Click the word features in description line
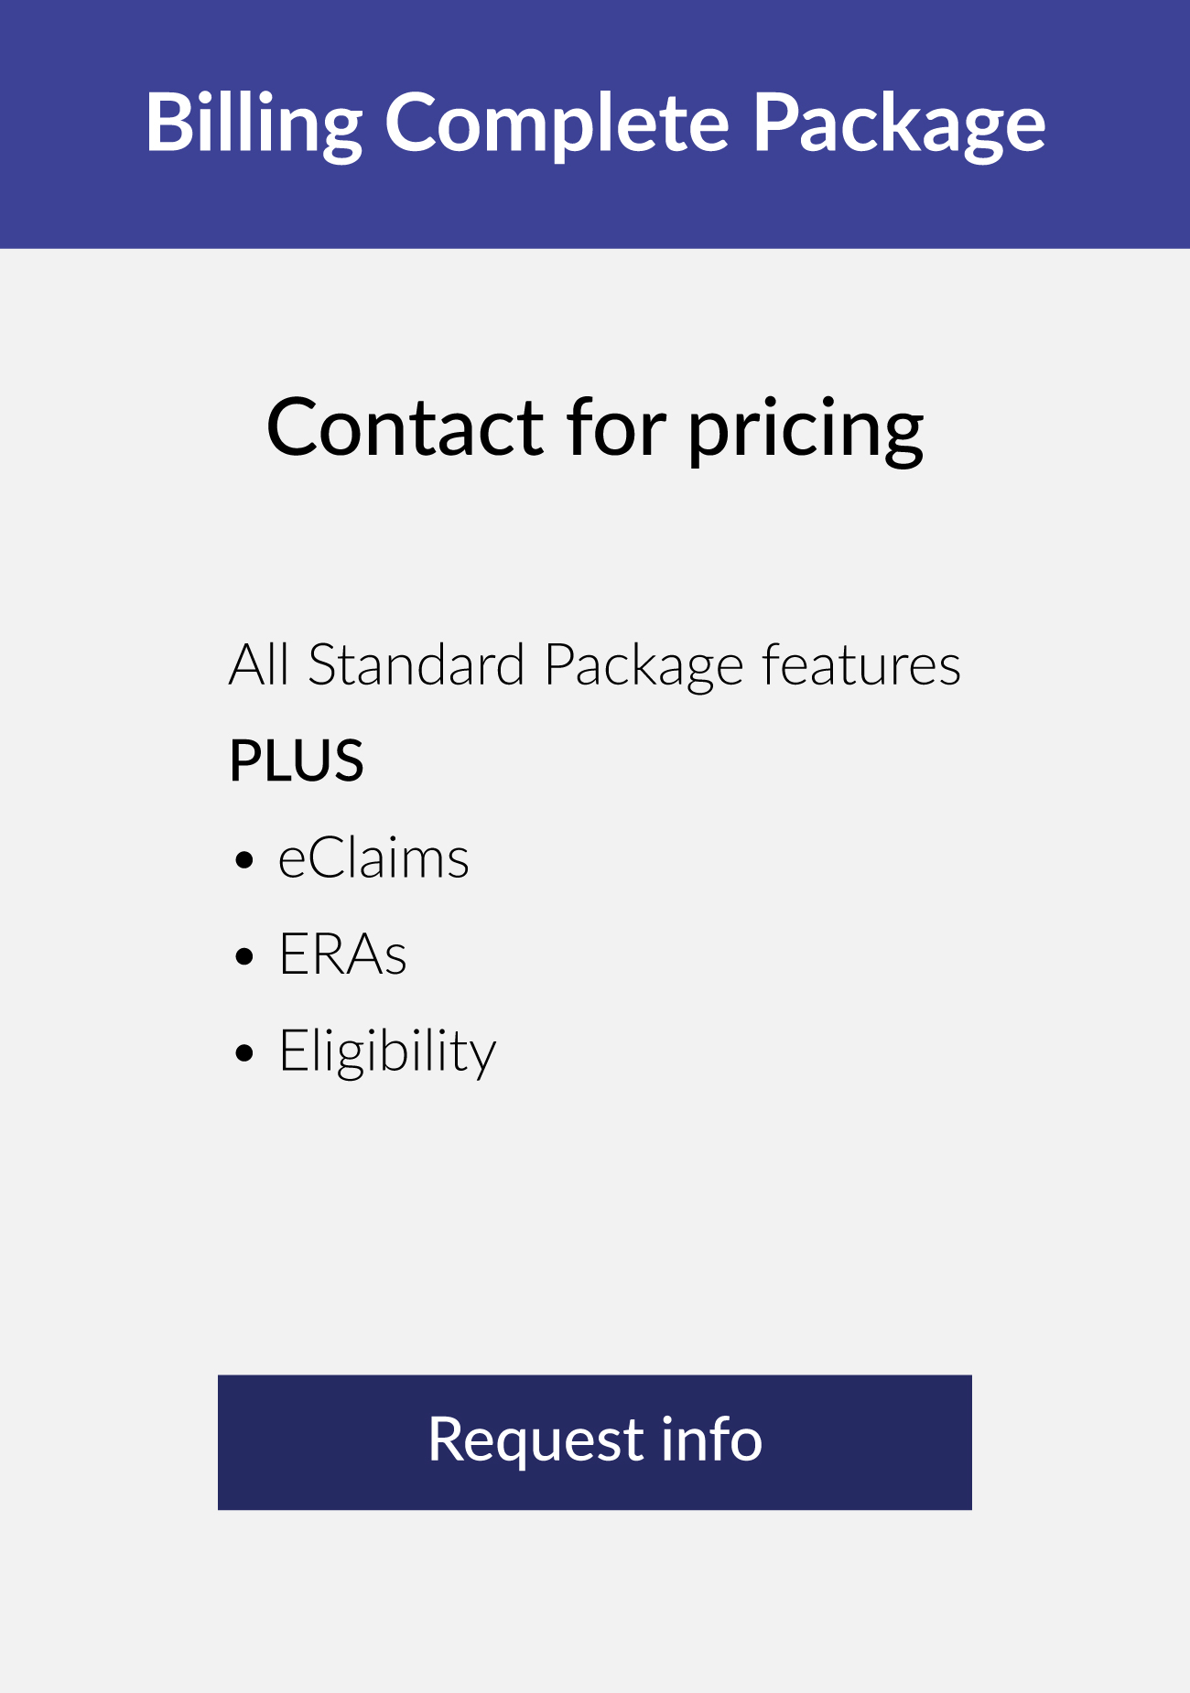The image size is (1190, 1693). [861, 664]
